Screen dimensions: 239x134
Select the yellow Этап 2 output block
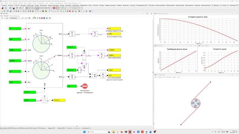point(59,100)
